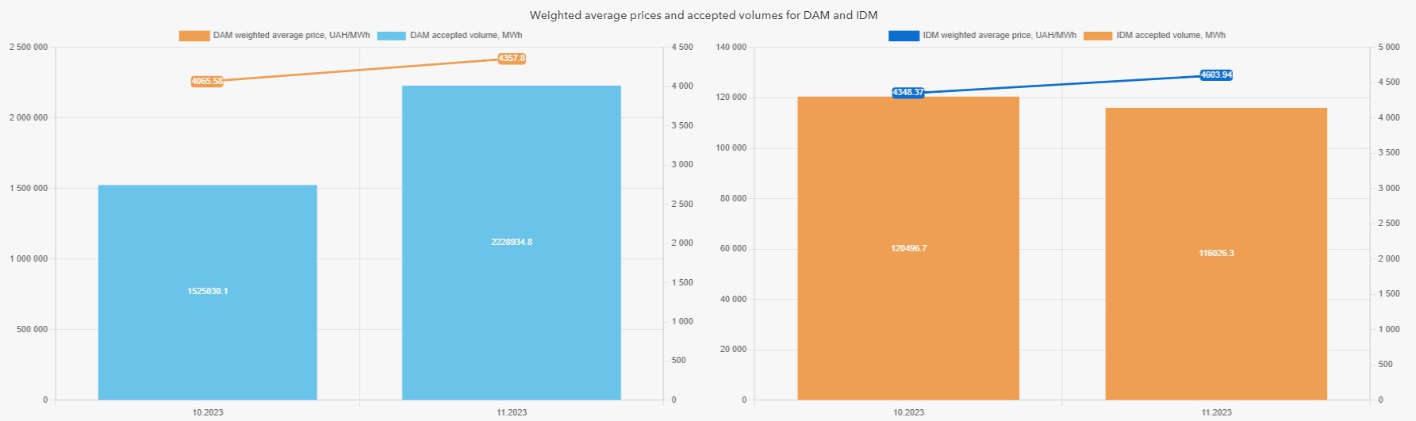This screenshot has height=421, width=1416.
Task: Hide the 'IDM accepted volume, MWh' series via legend text
Action: click(x=1170, y=36)
